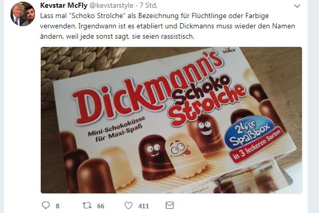Expand the tweet options chevron menu
The height and width of the screenshot is (213, 319).
coord(296,6)
